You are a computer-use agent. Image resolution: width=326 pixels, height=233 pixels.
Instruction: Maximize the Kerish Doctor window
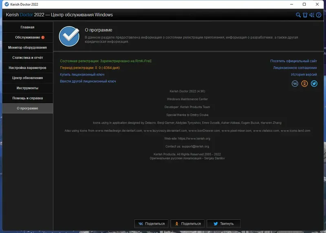tap(304, 4)
